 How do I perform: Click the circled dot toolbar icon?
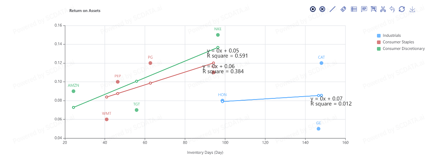[x=313, y=9]
